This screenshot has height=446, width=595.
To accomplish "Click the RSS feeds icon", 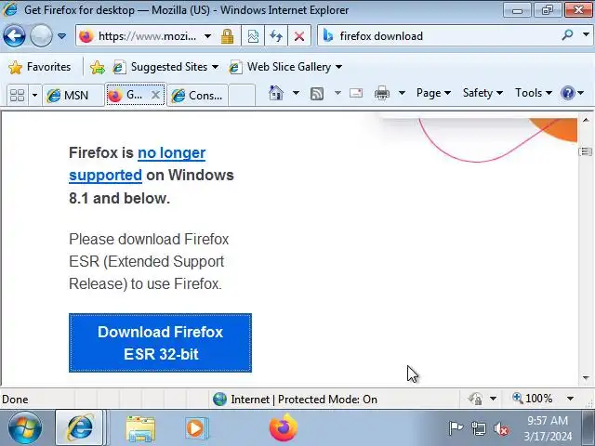I will 317,93.
